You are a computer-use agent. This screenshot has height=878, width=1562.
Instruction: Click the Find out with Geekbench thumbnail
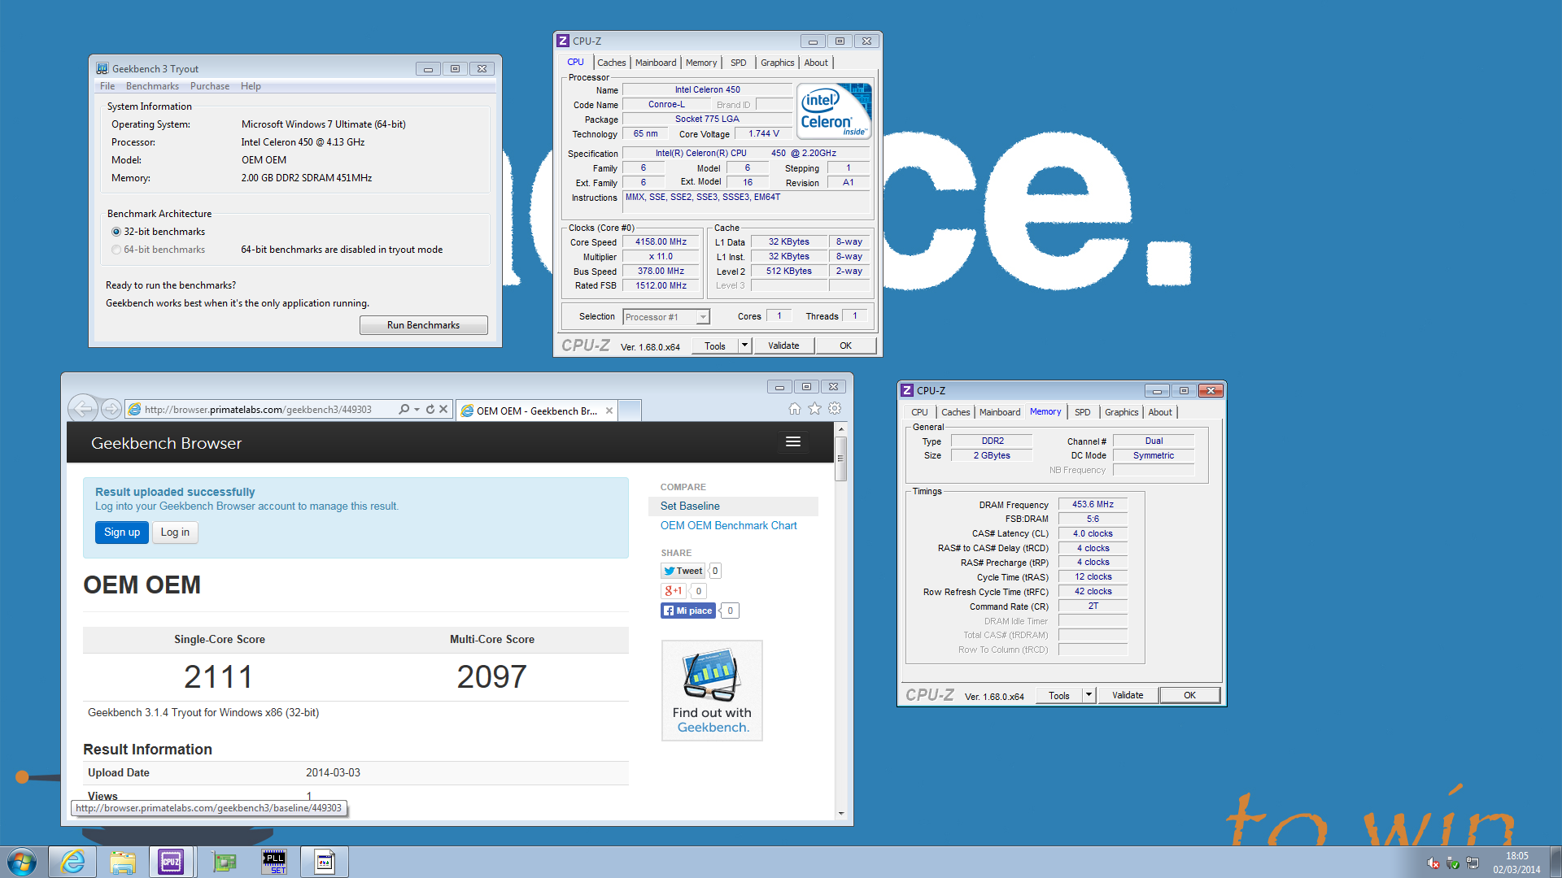click(x=712, y=690)
